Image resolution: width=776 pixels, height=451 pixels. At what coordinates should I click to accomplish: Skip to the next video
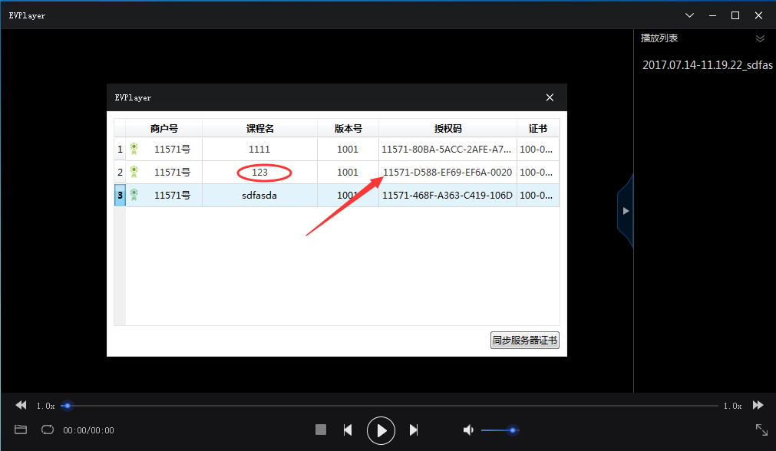[x=414, y=430]
